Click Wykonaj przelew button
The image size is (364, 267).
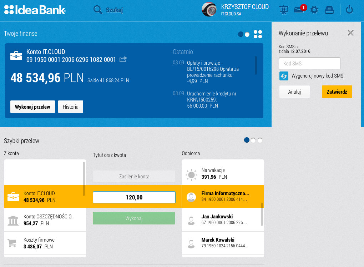click(x=32, y=107)
